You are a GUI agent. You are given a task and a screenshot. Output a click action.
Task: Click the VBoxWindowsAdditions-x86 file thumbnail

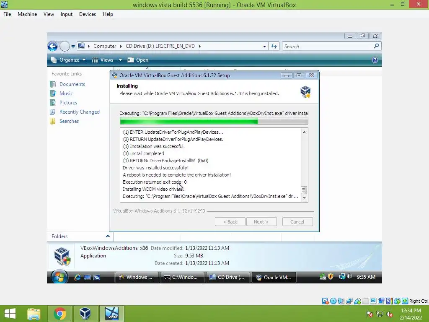coord(62,256)
